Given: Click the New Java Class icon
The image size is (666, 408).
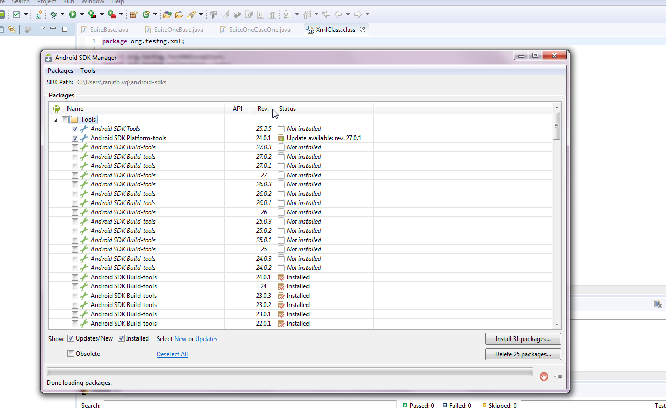Looking at the screenshot, I should pos(146,14).
